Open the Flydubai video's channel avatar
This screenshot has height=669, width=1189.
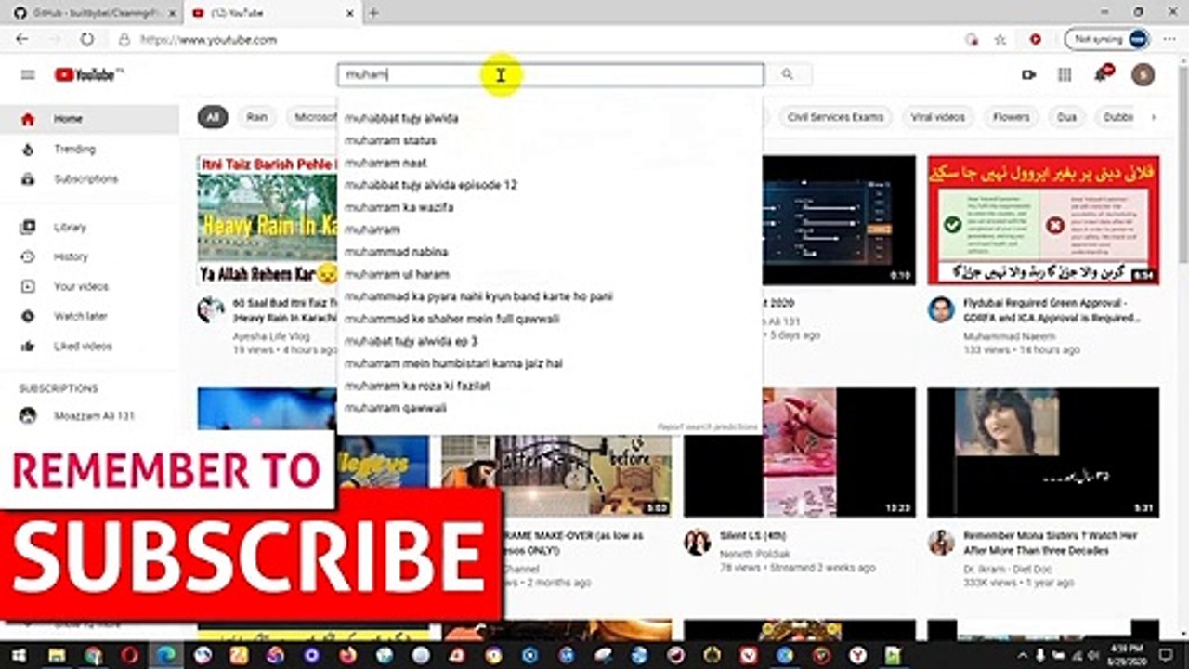point(941,309)
